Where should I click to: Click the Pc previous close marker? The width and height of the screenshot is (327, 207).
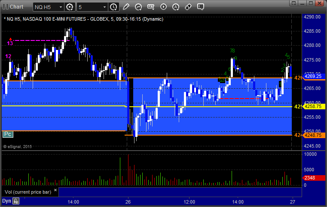click(x=8, y=134)
